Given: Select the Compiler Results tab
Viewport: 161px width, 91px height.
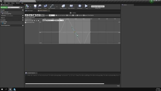Looking at the screenshot, I should point(31,73).
